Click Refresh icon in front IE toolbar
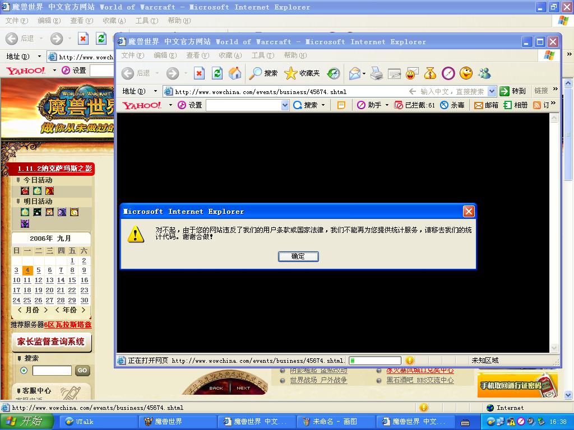The image size is (574, 430). pos(217,73)
